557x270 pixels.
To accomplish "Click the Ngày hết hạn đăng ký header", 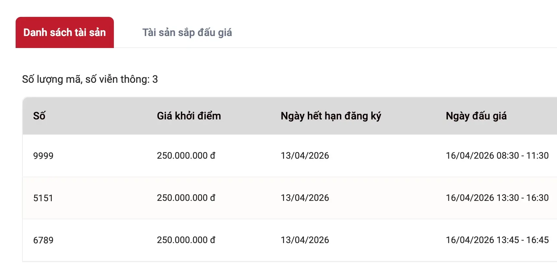I will click(331, 116).
